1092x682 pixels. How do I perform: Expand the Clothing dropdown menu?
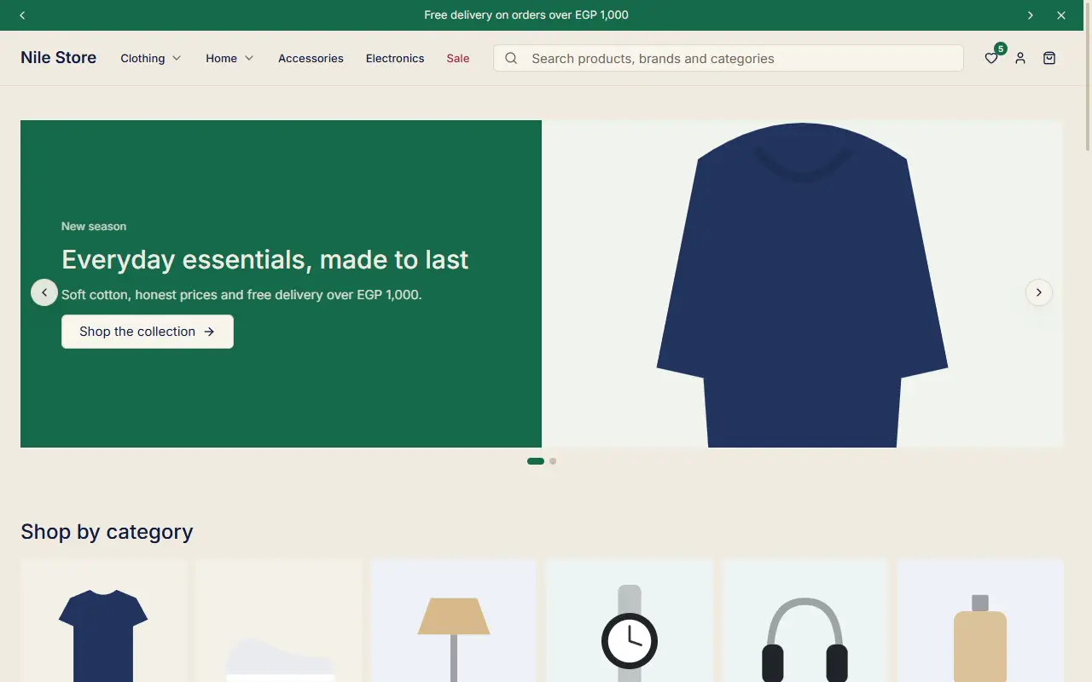pos(151,58)
